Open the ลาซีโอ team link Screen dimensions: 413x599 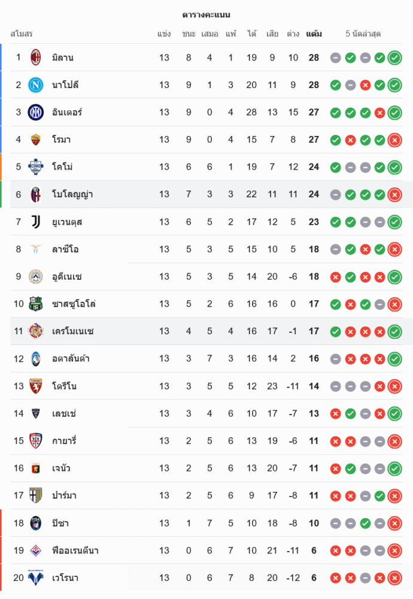click(x=65, y=249)
